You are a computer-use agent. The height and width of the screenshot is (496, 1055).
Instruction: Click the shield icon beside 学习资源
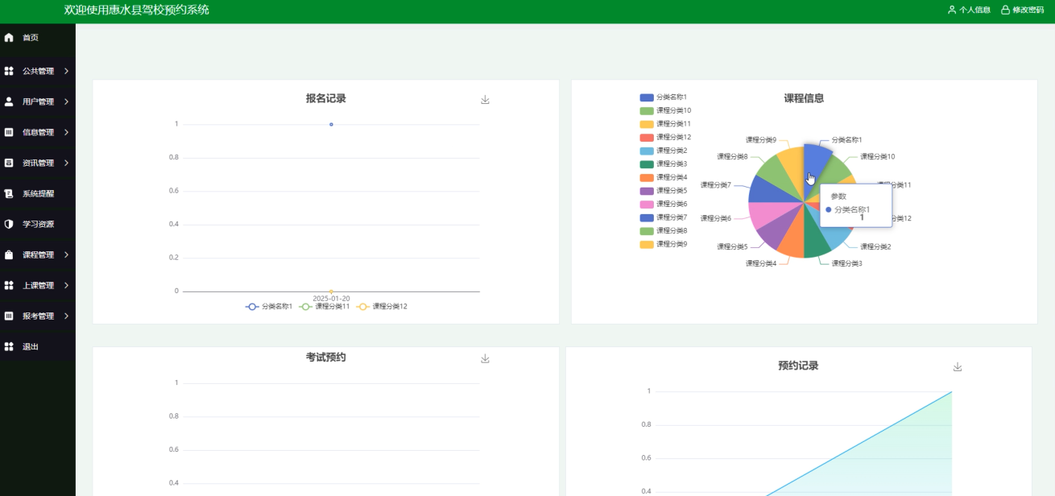point(9,224)
